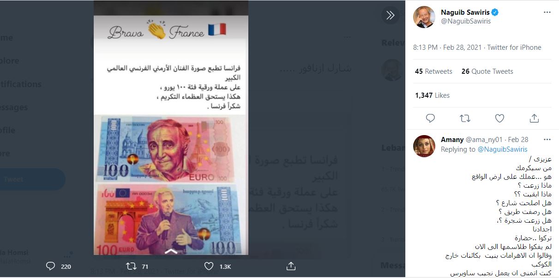The height and width of the screenshot is (278, 559).
Task: Like the tweet using the sidebar heart icon
Action: pyautogui.click(x=499, y=118)
